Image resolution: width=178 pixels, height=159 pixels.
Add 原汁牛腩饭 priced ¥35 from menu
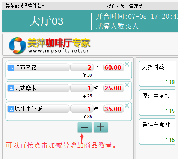(x=158, y=103)
